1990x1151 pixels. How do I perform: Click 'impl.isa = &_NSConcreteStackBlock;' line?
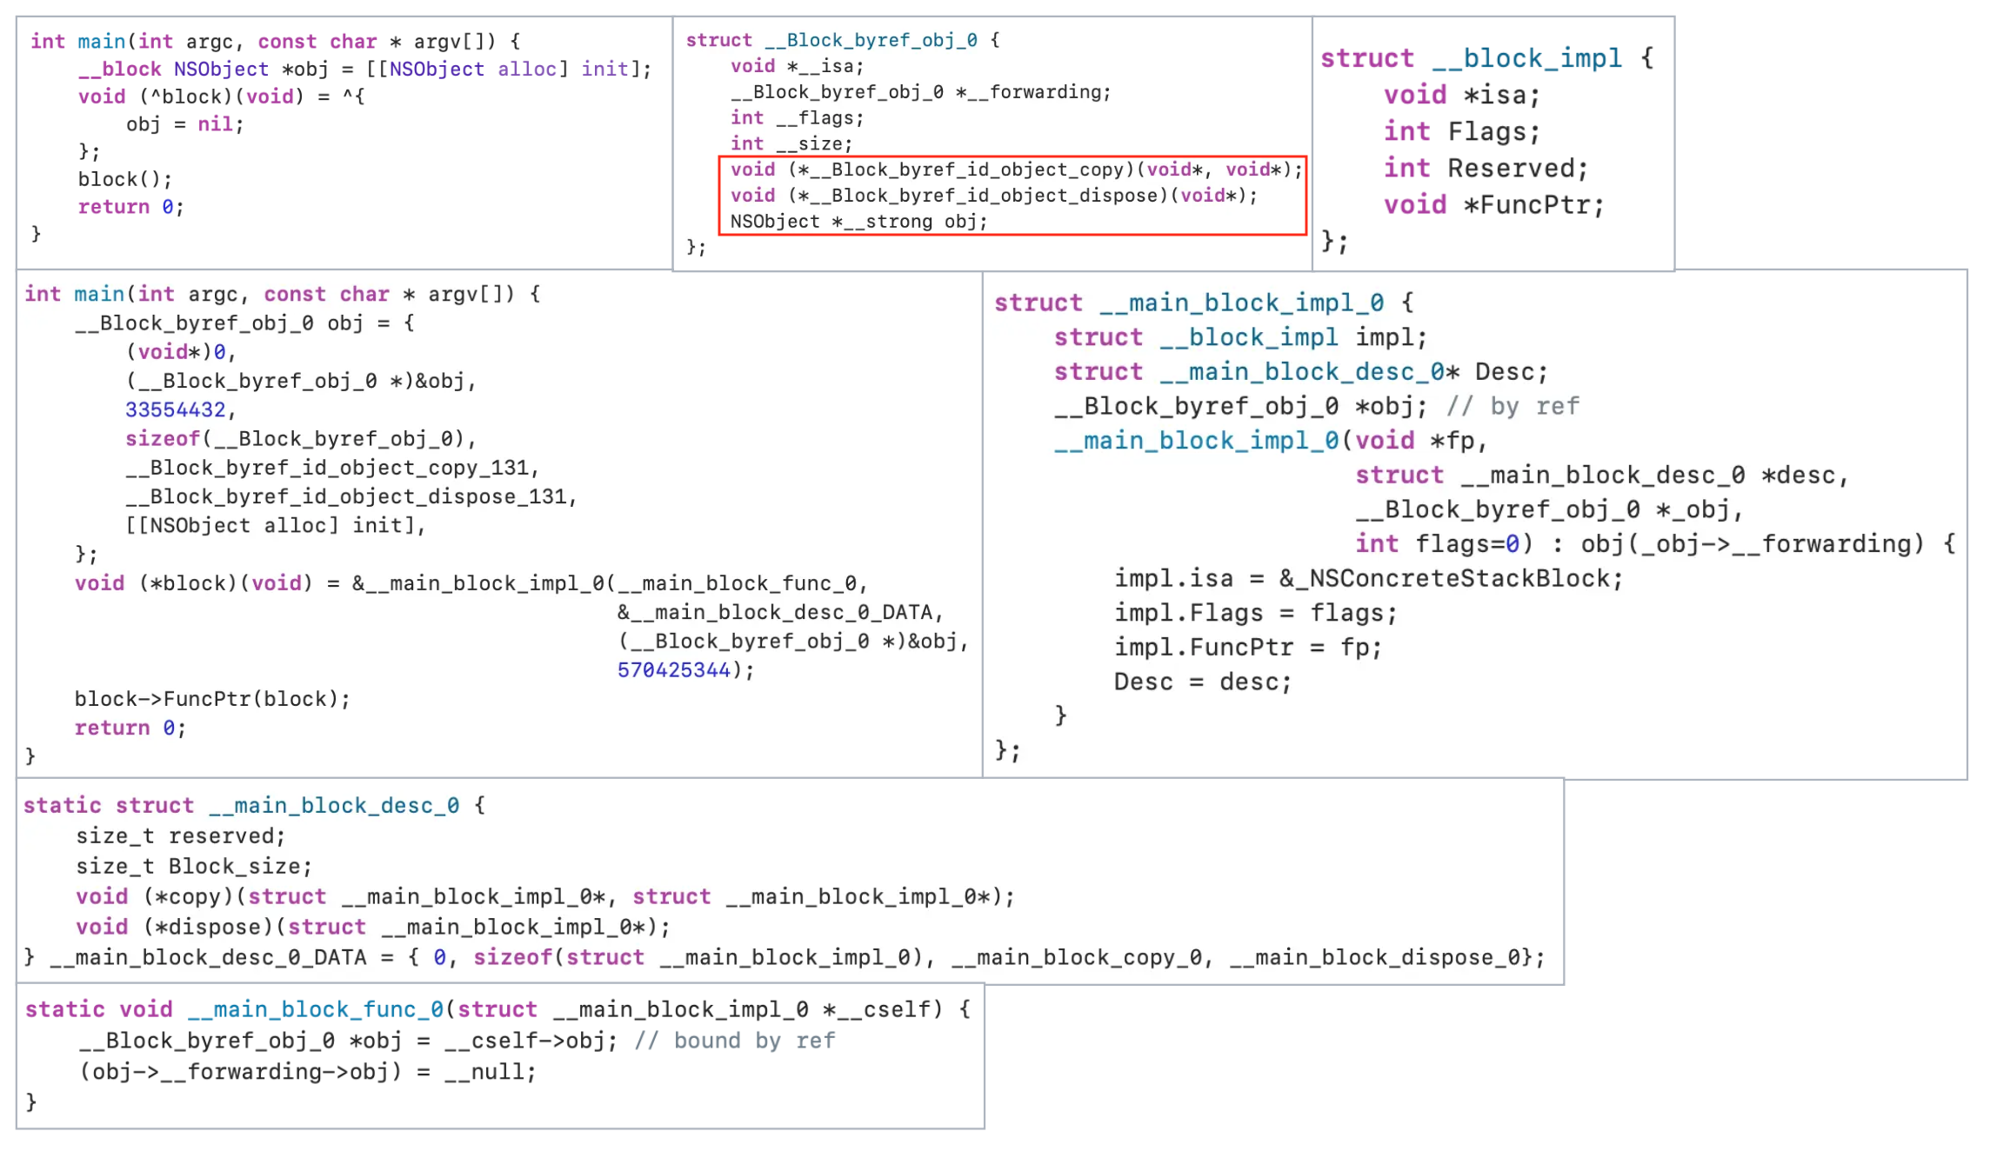1368,578
